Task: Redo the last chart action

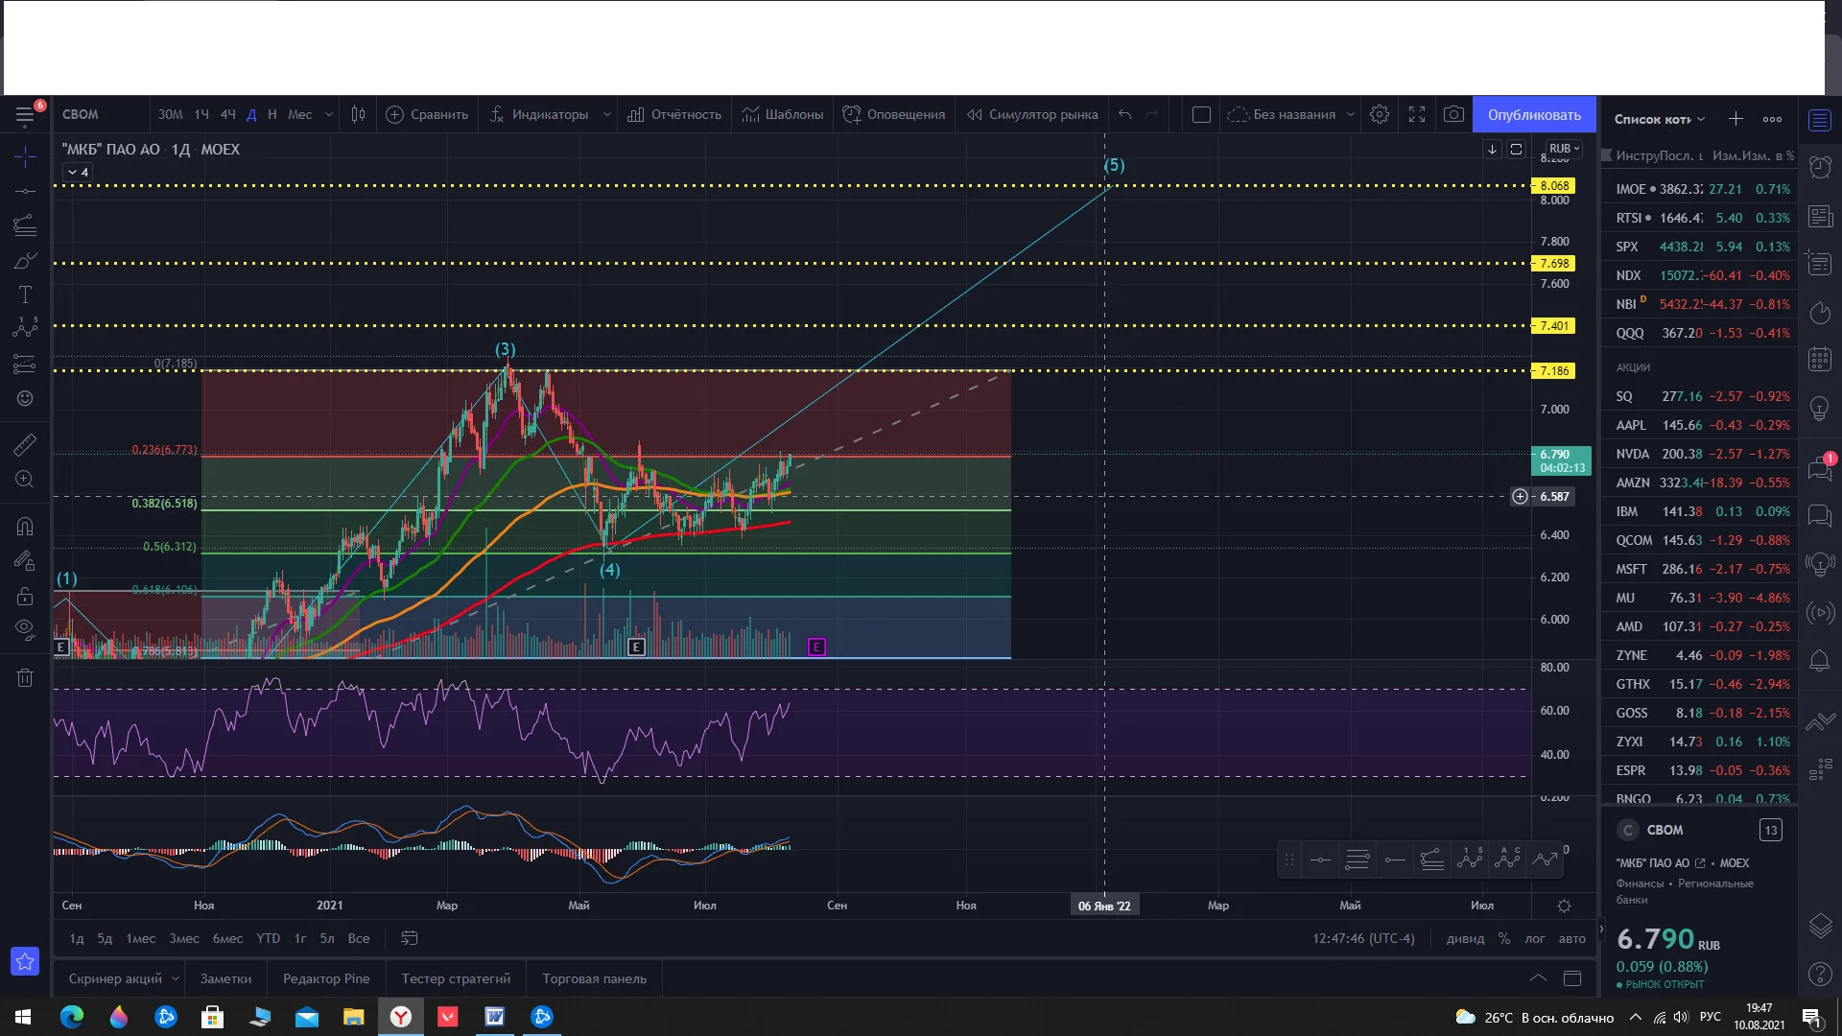Action: click(x=1152, y=114)
